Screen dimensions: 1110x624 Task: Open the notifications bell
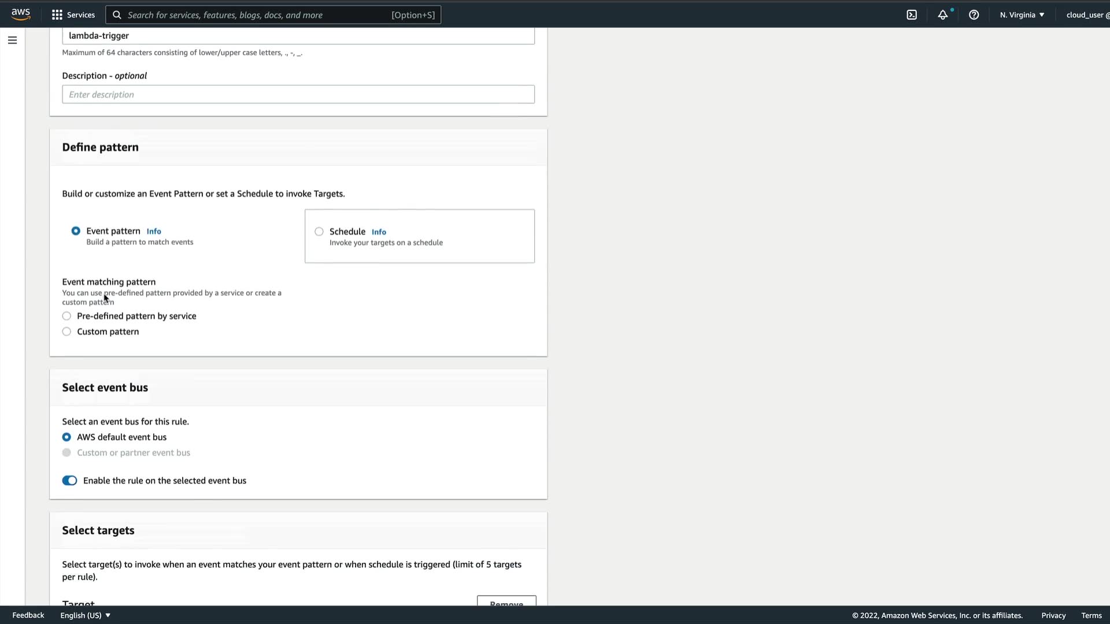tap(943, 15)
